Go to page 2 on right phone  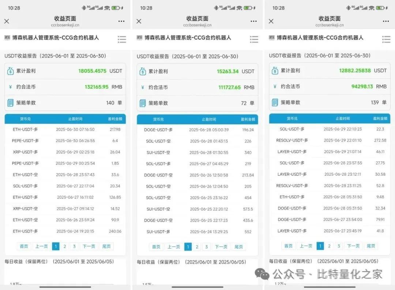[x=329, y=246]
